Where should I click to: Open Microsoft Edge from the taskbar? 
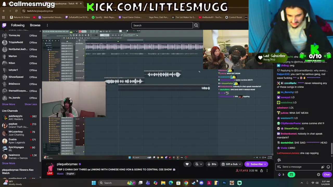pos(171,183)
